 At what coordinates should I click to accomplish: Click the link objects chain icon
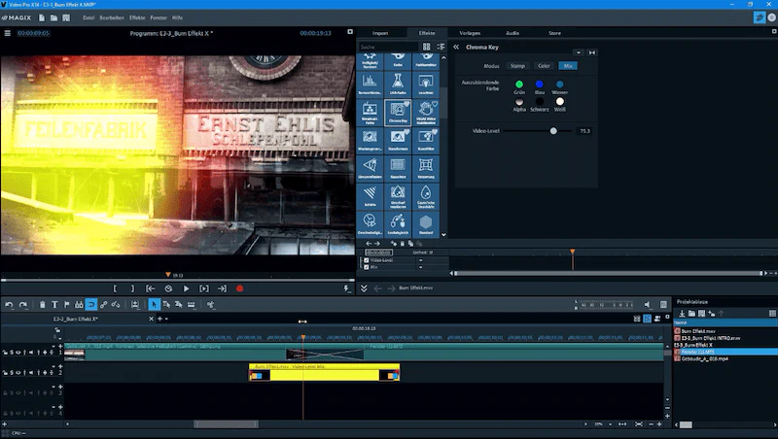click(x=103, y=304)
